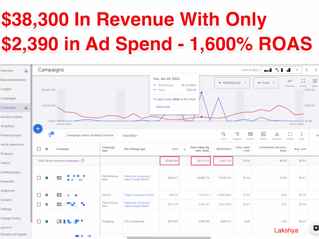Open the Columns icon

(x=250, y=134)
